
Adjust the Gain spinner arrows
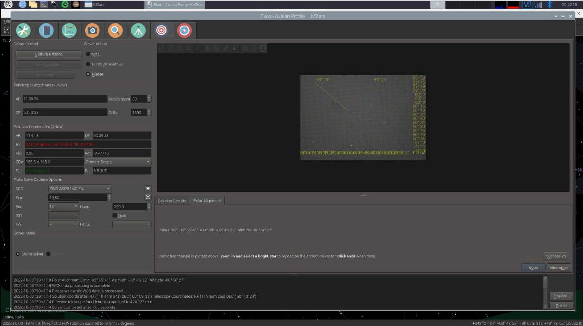[149, 207]
